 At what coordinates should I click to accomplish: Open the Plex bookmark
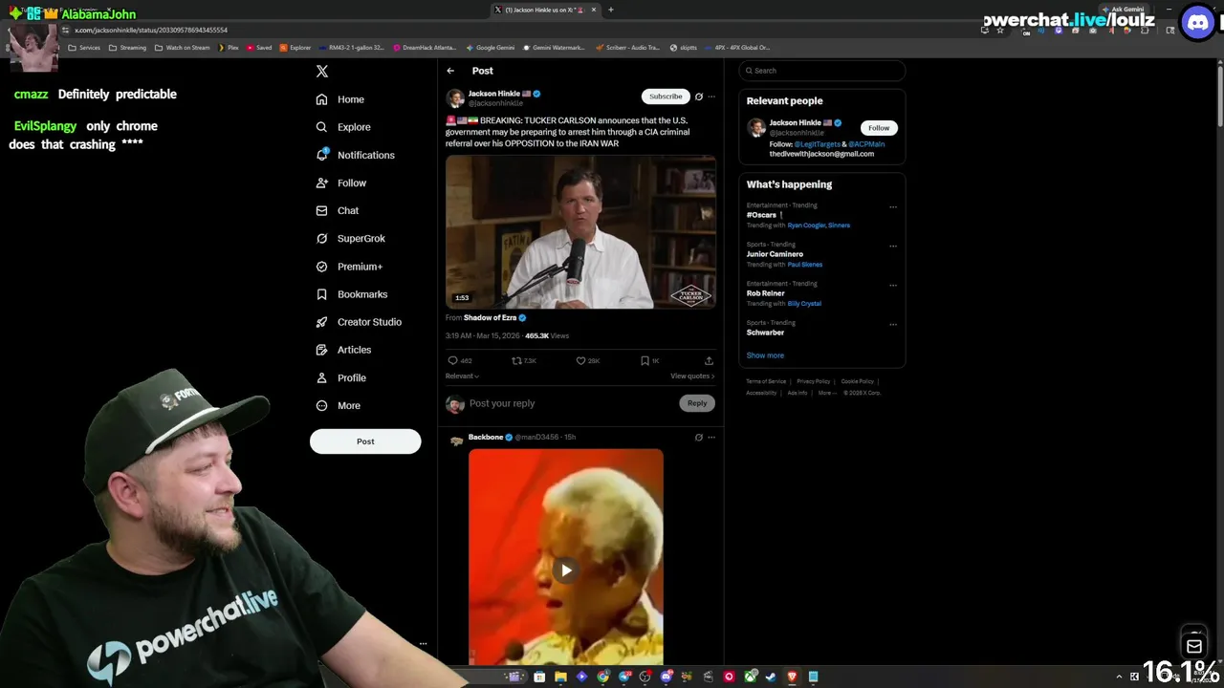pos(229,48)
